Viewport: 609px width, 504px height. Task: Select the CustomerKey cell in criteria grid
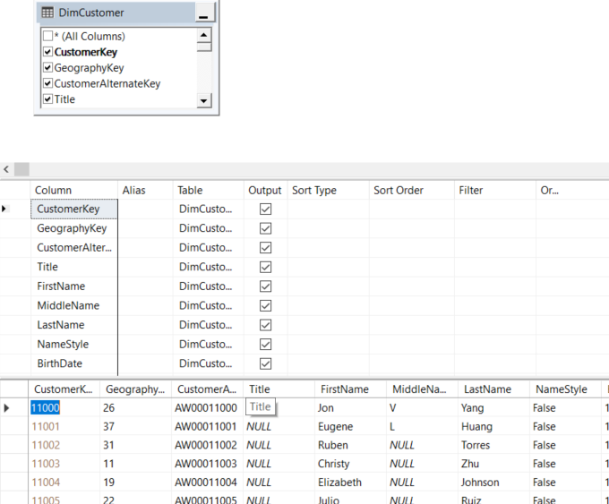click(x=74, y=209)
